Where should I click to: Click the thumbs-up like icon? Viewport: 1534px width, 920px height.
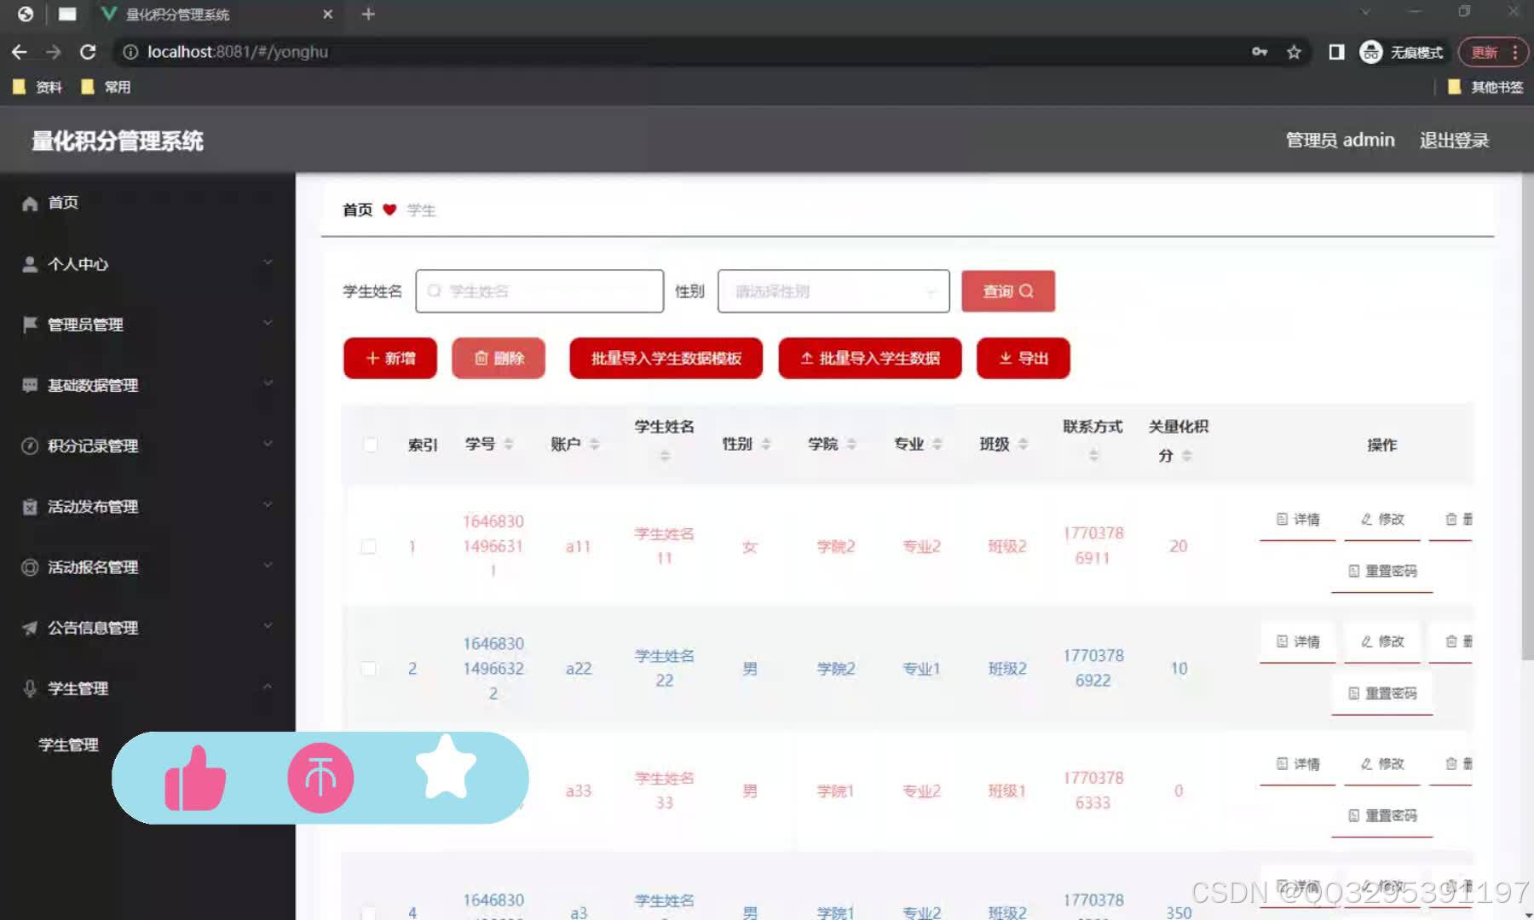pos(195,778)
